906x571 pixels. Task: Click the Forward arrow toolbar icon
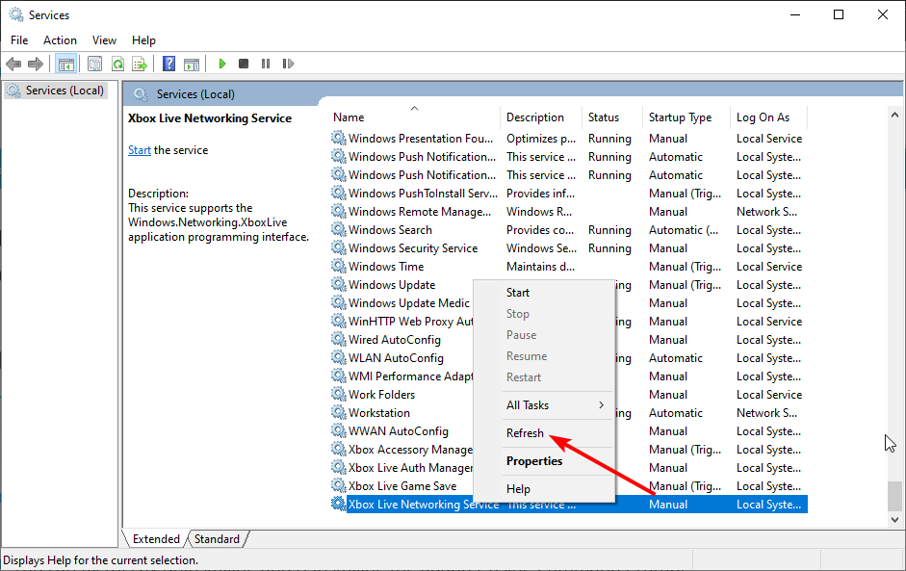pyautogui.click(x=36, y=64)
